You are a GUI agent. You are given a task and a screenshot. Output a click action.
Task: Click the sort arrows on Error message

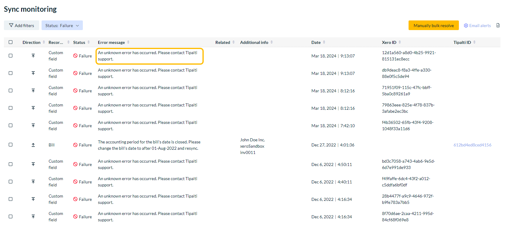(x=128, y=42)
